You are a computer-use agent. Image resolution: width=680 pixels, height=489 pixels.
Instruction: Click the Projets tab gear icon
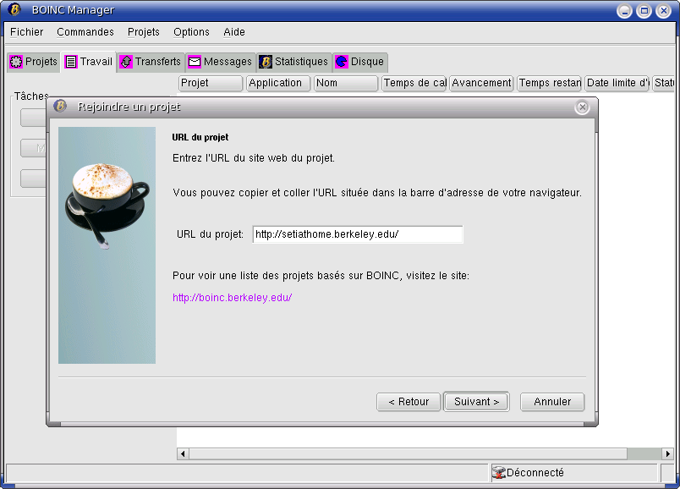tap(16, 62)
